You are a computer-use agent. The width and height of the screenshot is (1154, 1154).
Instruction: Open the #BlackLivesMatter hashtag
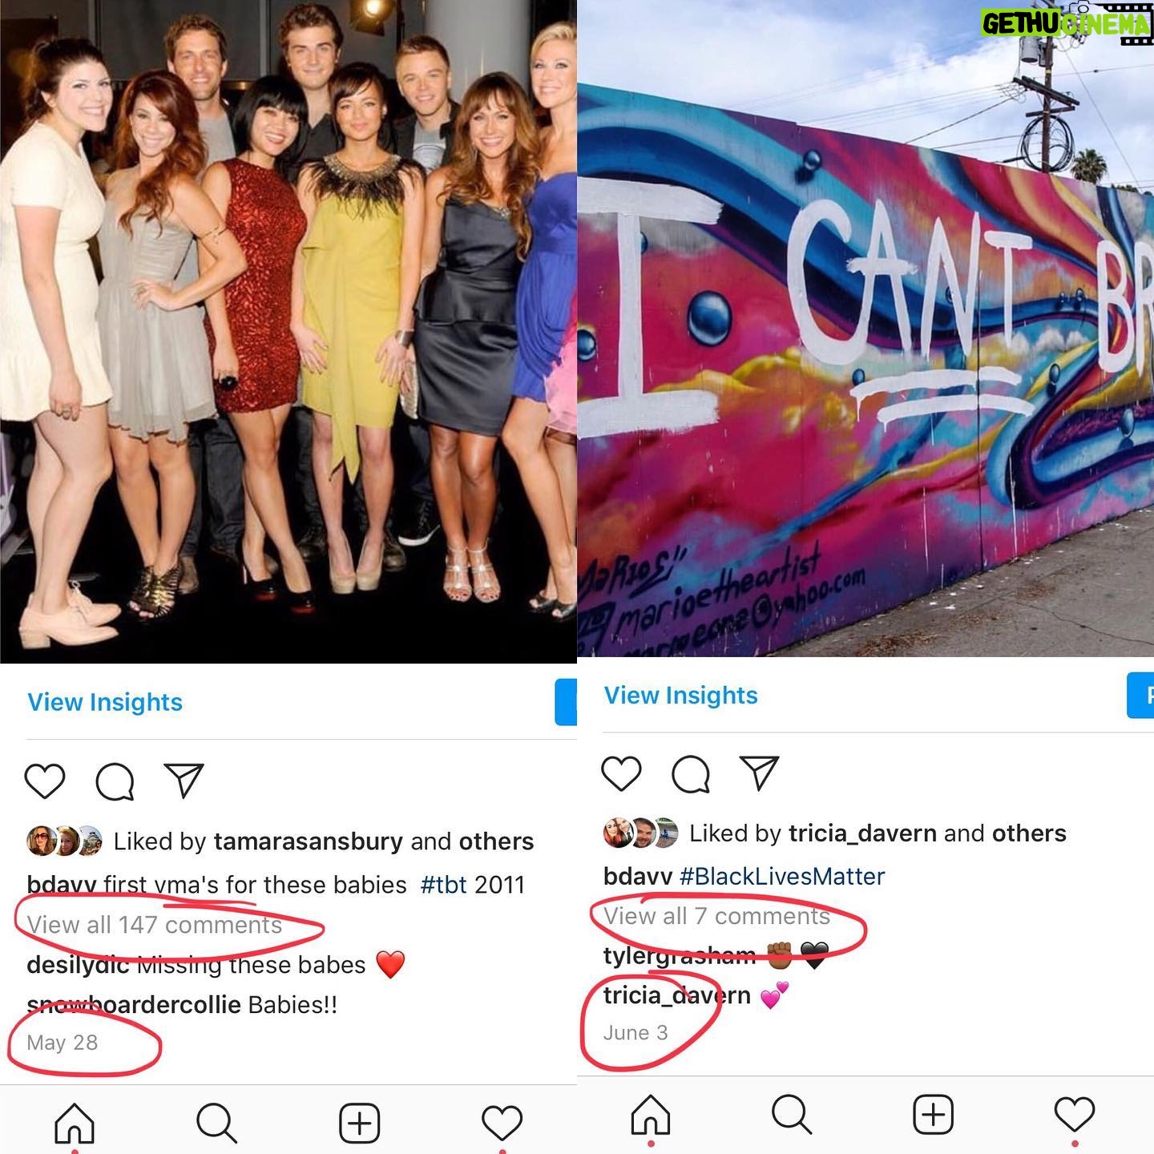(782, 876)
